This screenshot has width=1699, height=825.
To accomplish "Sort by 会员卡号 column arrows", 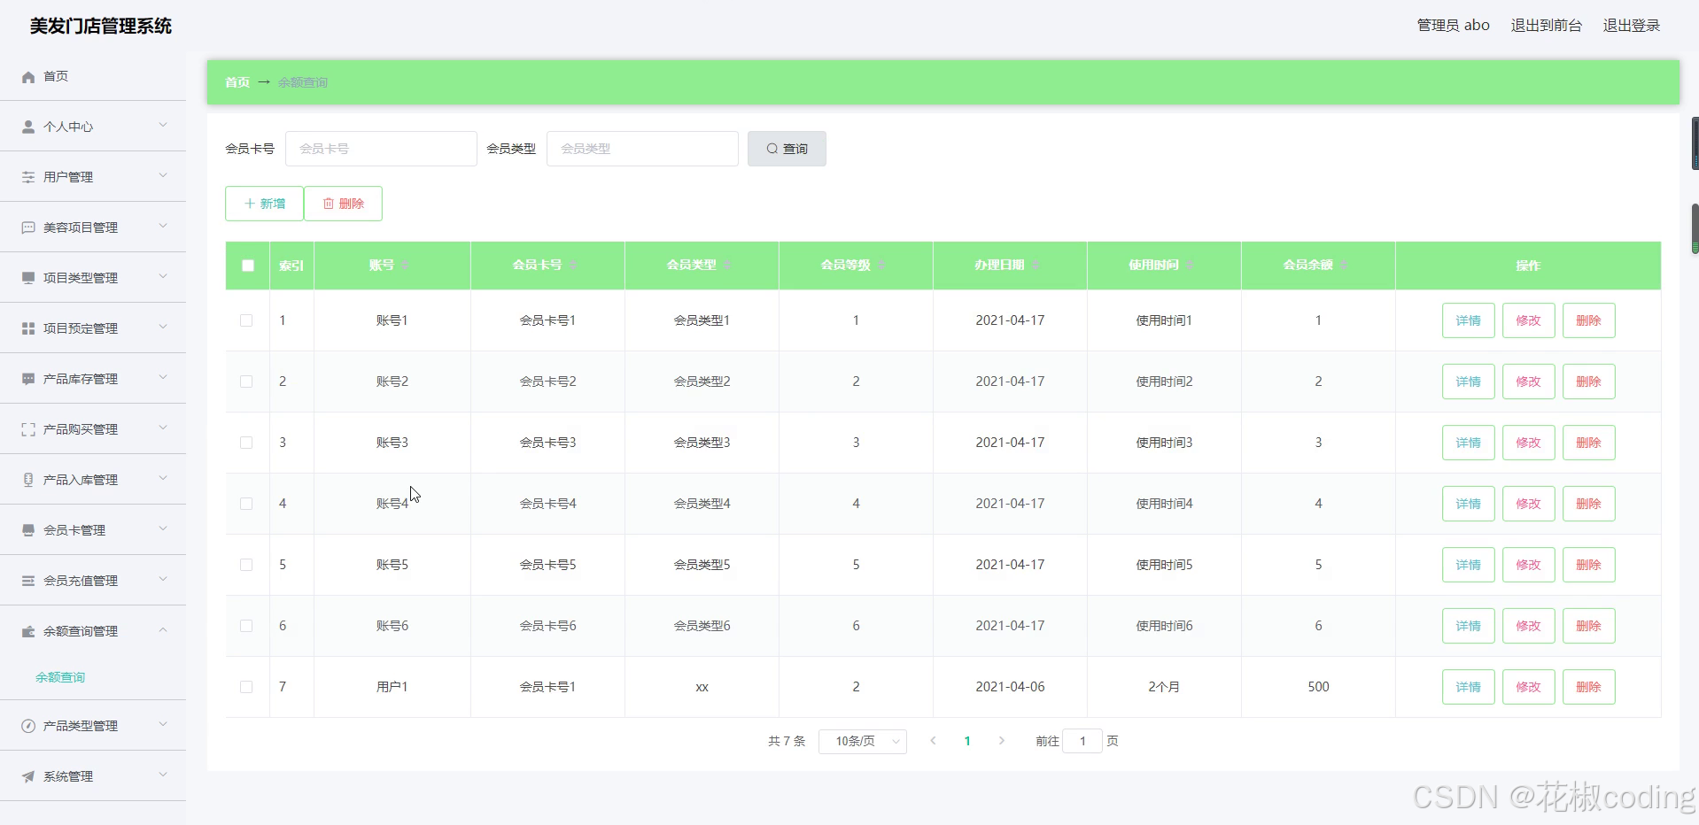I will click(x=573, y=265).
